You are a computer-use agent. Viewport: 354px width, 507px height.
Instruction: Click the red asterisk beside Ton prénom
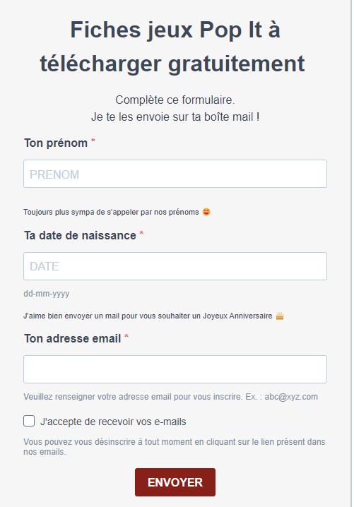[93, 141]
